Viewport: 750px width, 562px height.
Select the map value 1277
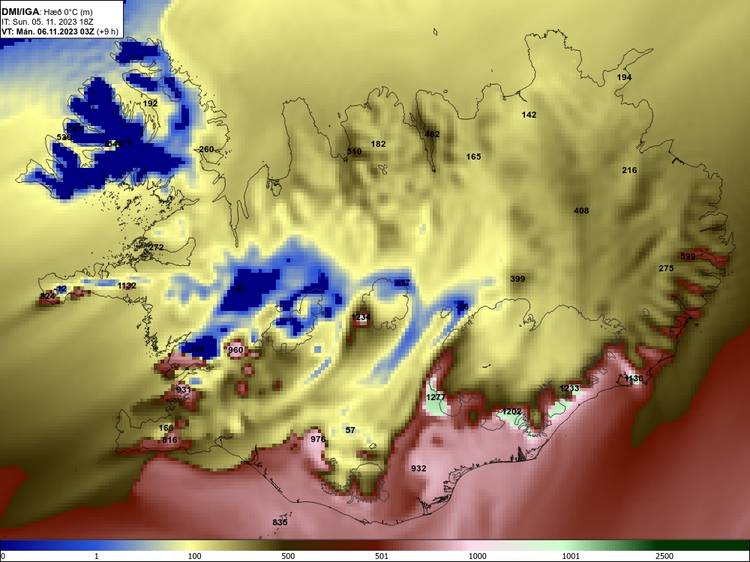[x=435, y=397]
